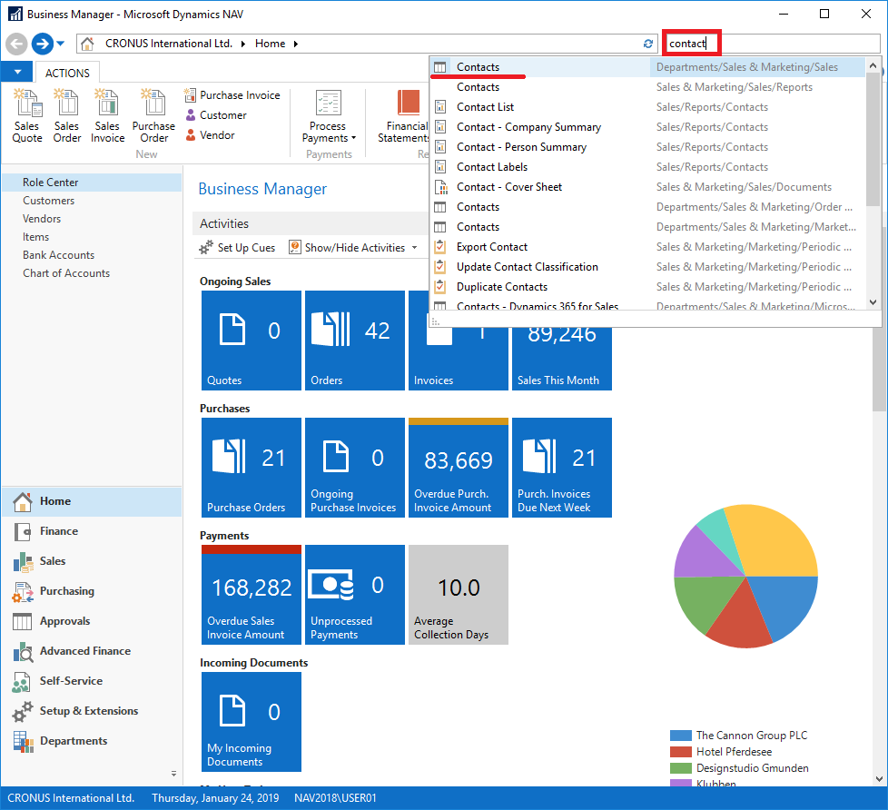Click The Cannon Group PLC blue legend swatch
888x810 pixels.
point(681,736)
